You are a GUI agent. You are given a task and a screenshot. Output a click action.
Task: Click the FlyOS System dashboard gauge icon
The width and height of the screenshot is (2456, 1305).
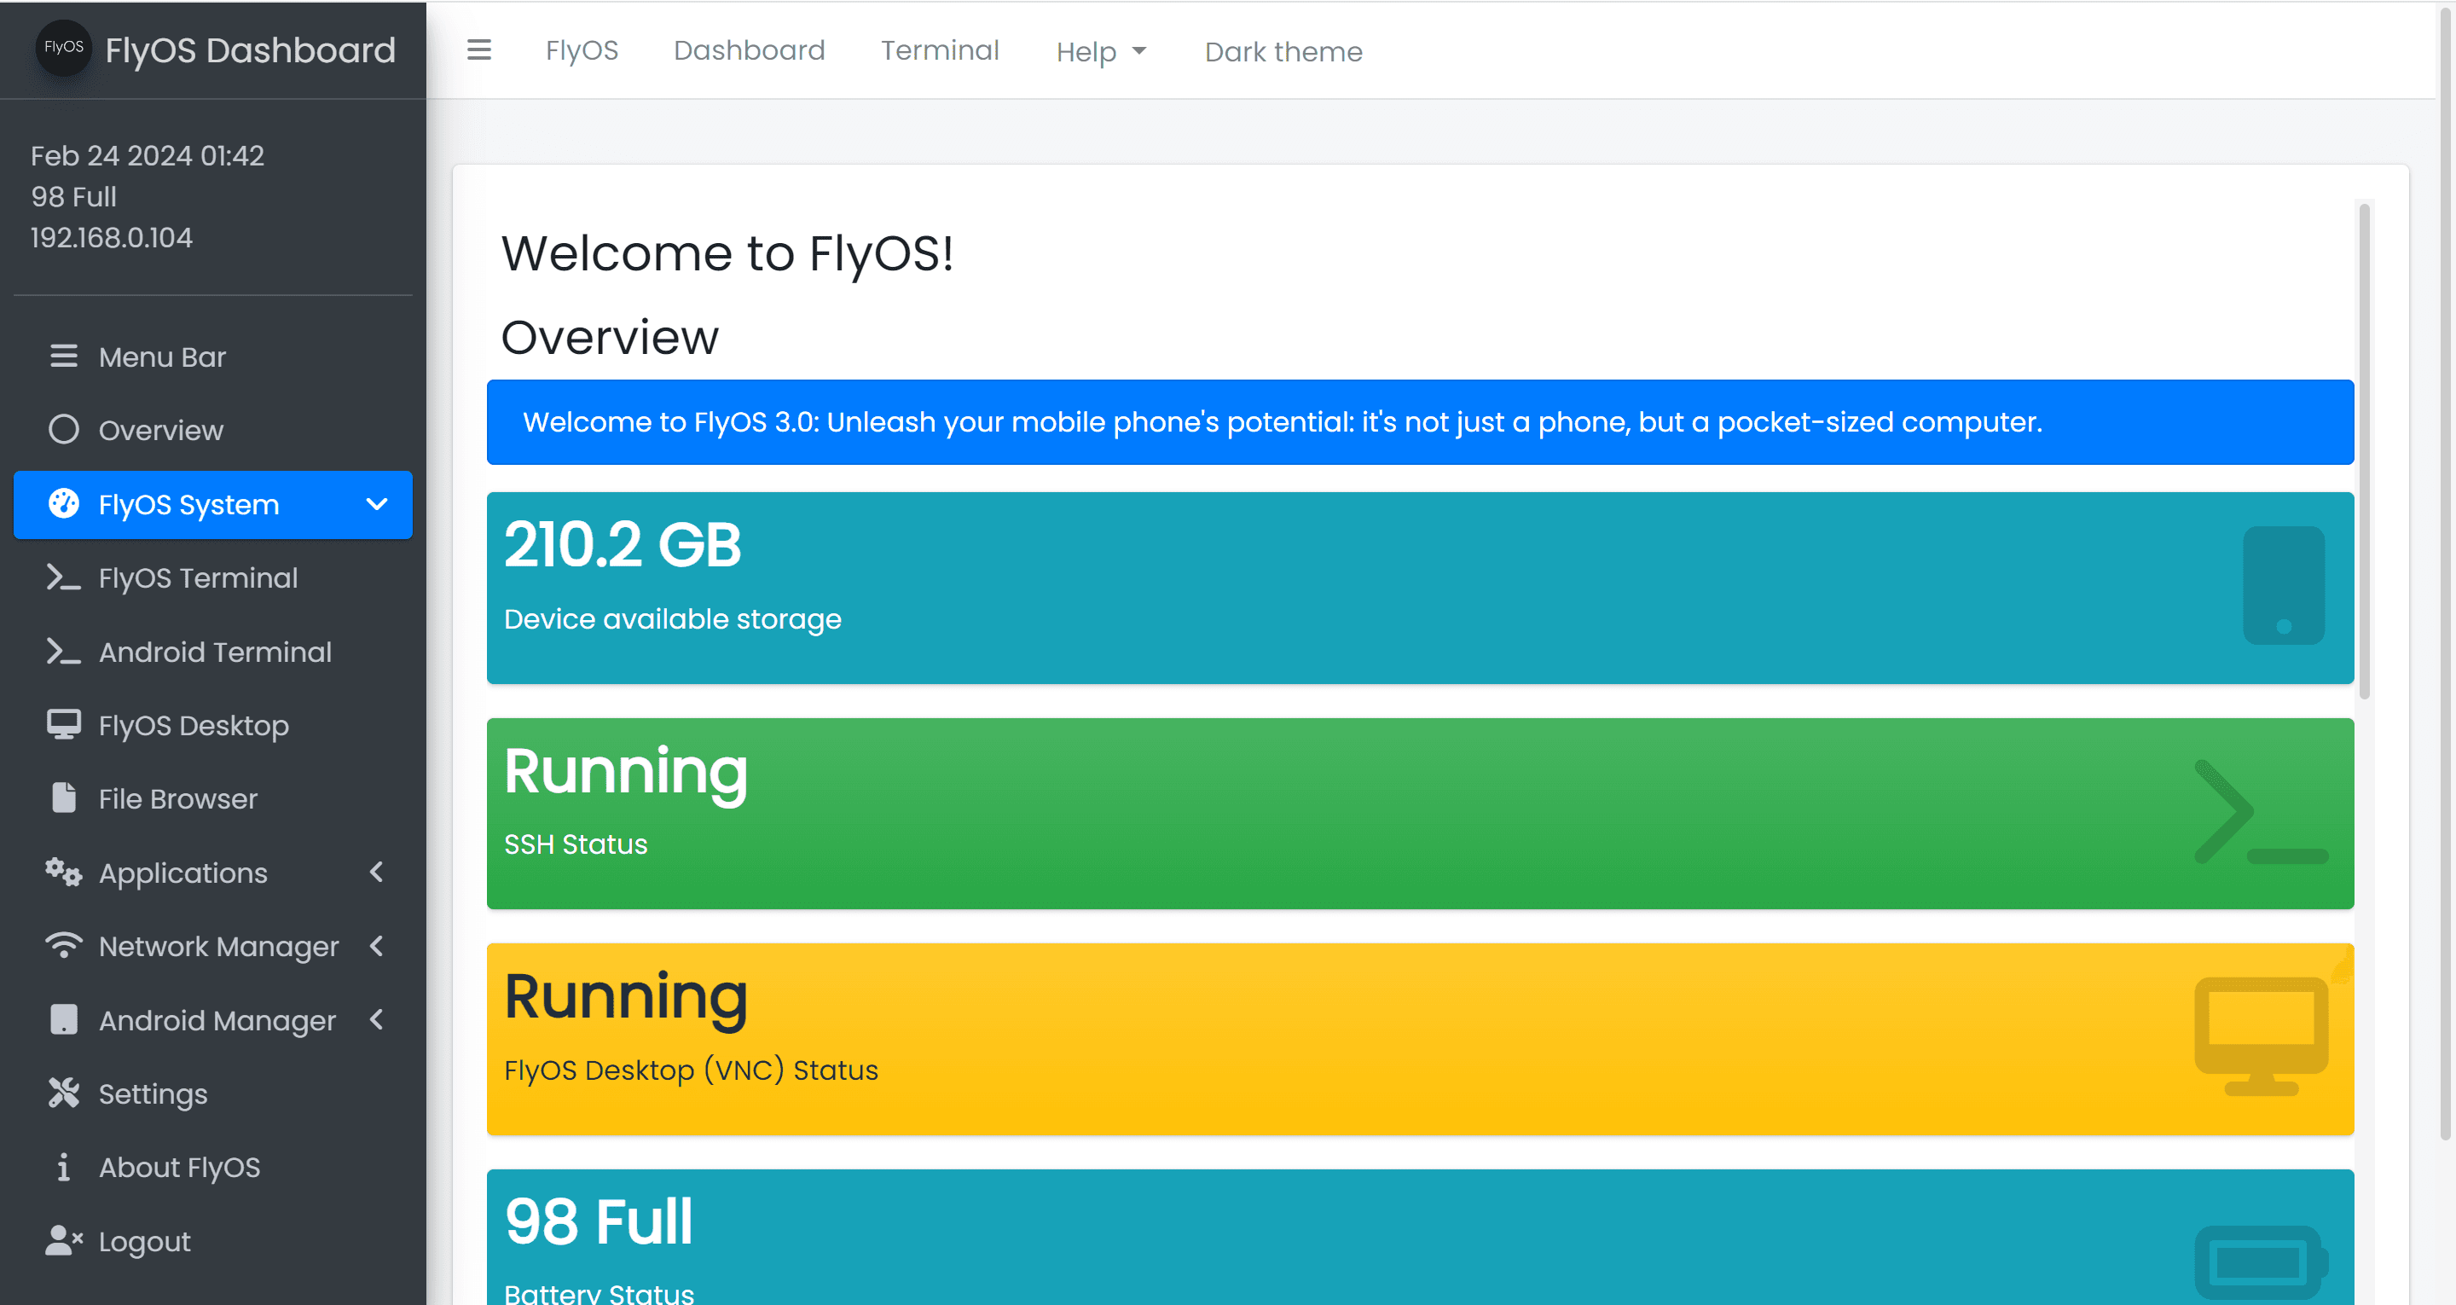click(x=64, y=504)
